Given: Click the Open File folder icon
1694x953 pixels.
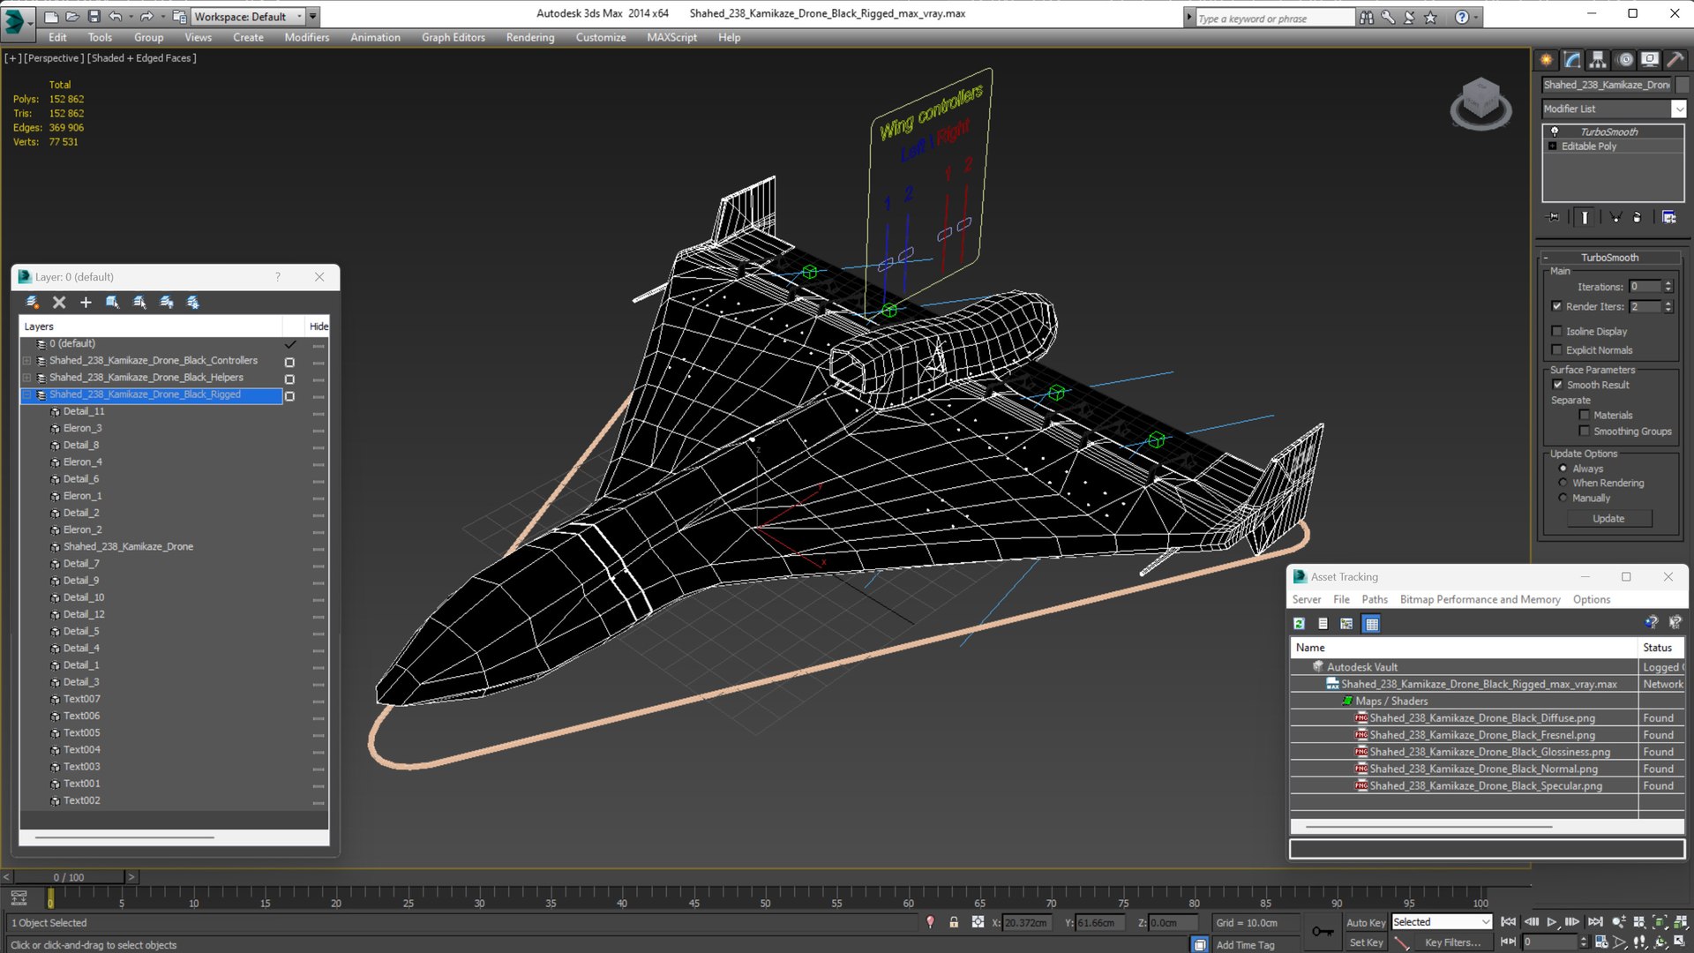Looking at the screenshot, I should click(x=72, y=16).
